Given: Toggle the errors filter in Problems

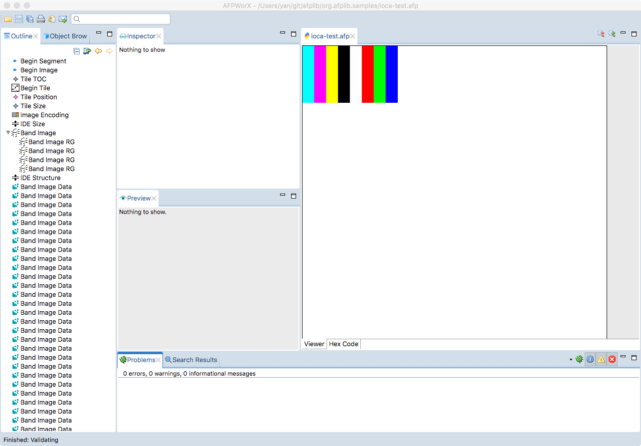Looking at the screenshot, I should (x=612, y=359).
